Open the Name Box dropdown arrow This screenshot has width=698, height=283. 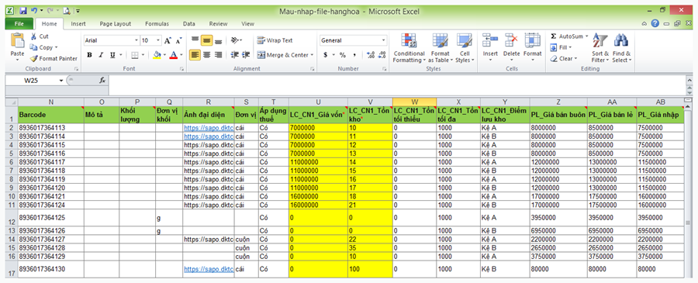[x=61, y=81]
